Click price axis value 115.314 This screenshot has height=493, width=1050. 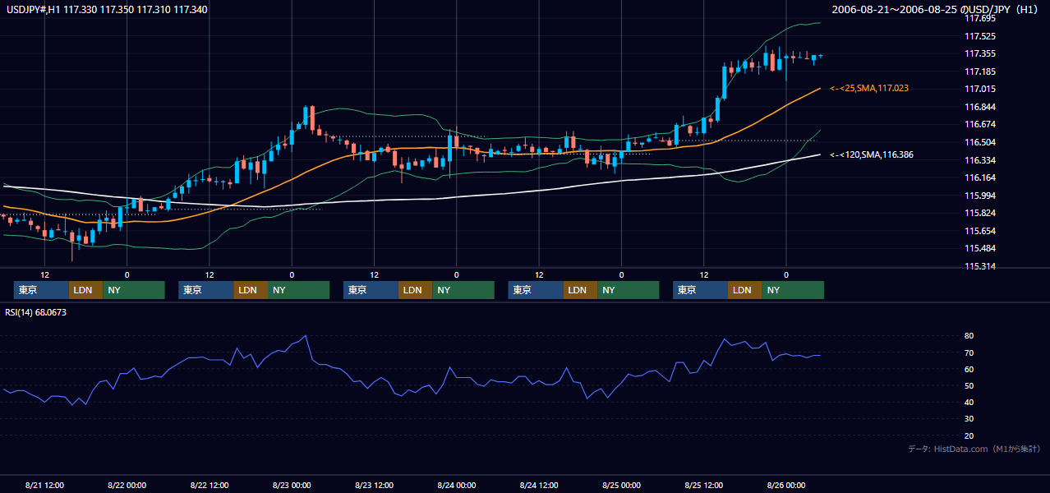[980, 266]
